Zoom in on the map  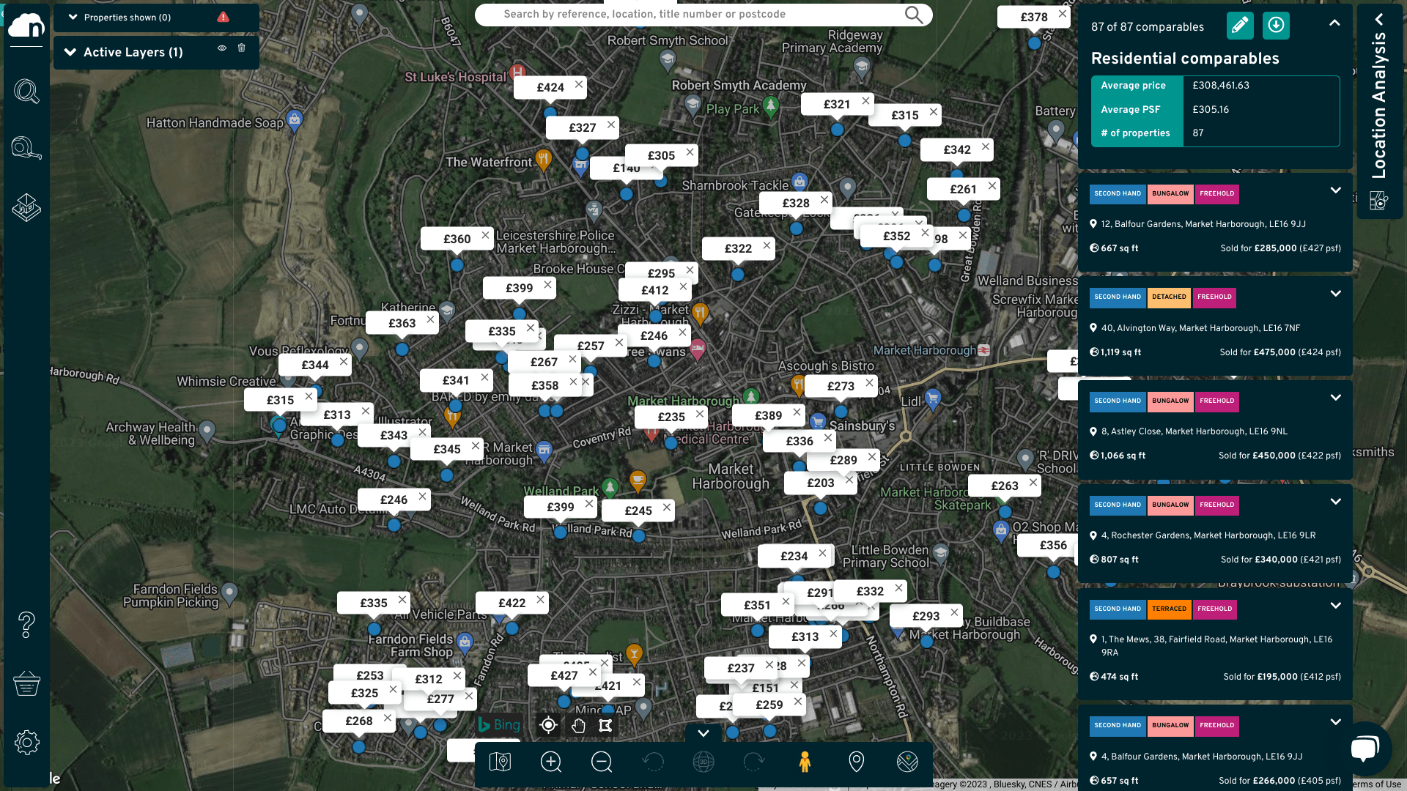point(551,762)
